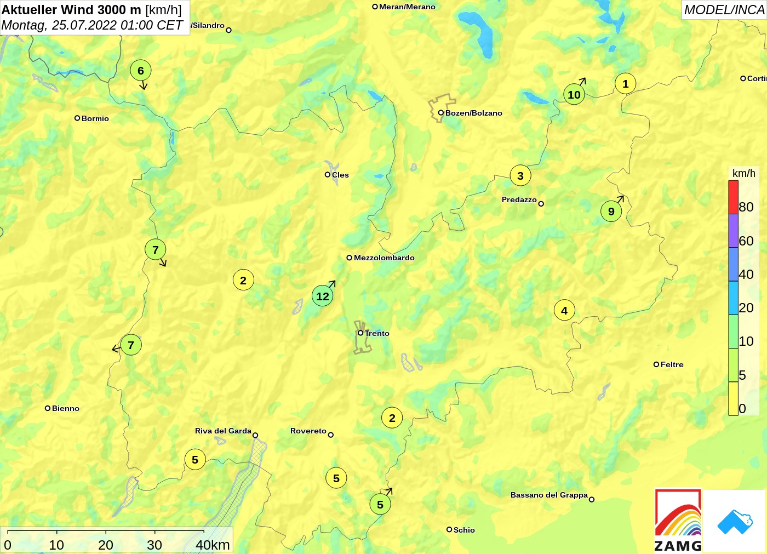Select the wind marker showing 1
Image resolution: width=767 pixels, height=554 pixels.
(626, 84)
